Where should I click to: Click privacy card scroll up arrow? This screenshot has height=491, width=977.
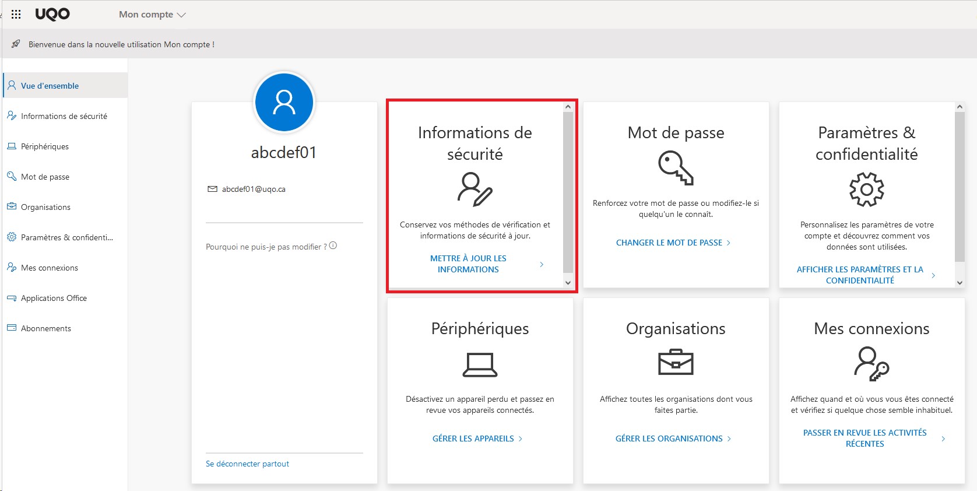pyautogui.click(x=960, y=107)
